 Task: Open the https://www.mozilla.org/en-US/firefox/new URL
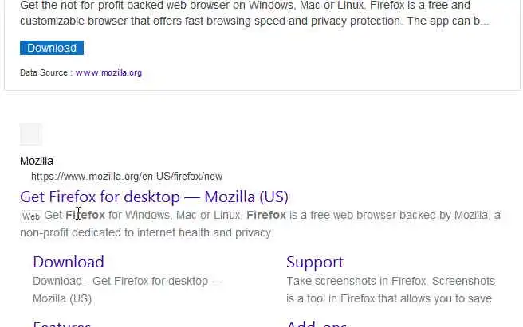click(127, 176)
